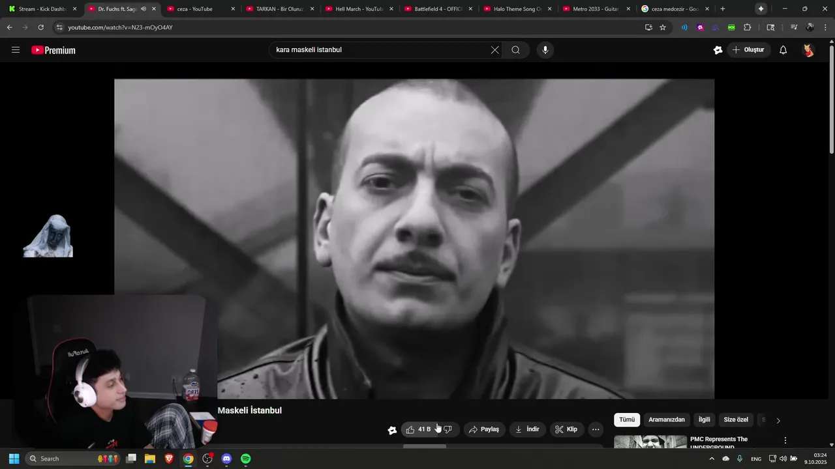
Task: Open a new browser tab
Action: (x=723, y=9)
